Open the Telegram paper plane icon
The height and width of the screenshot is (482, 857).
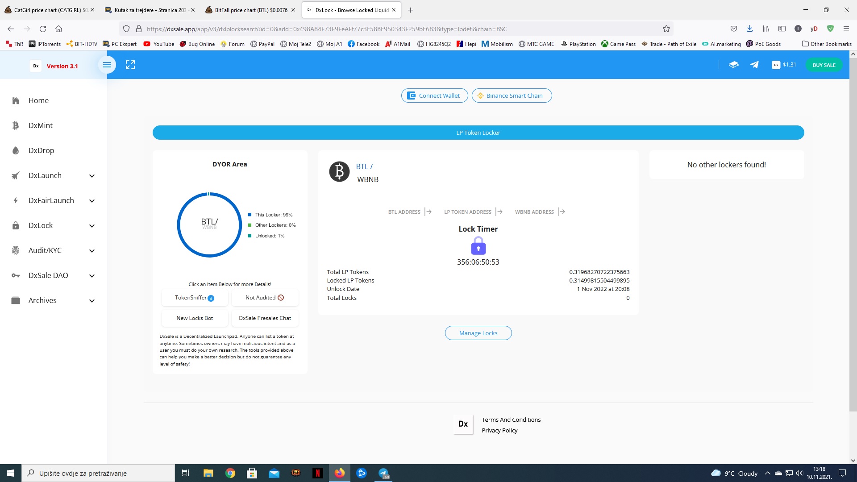pyautogui.click(x=754, y=65)
